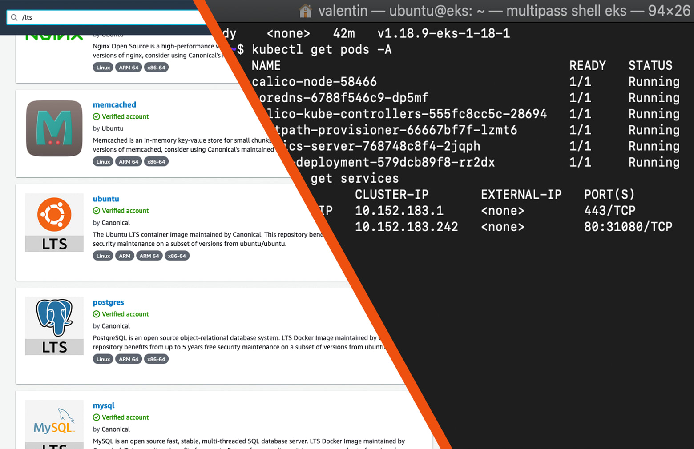Image resolution: width=694 pixels, height=449 pixels.
Task: Select the Linux tag on memcached card
Action: pyautogui.click(x=103, y=162)
